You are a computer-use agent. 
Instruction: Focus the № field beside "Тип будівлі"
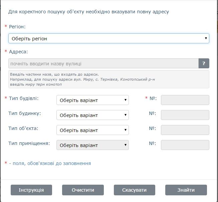coord(185,100)
